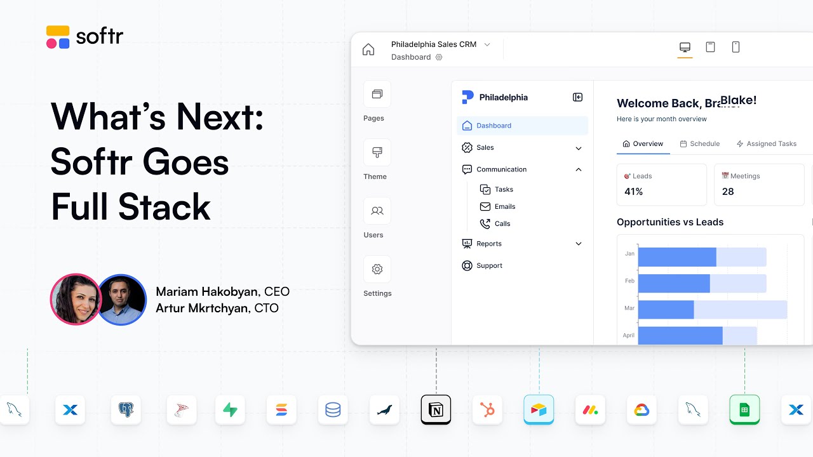Viewport: 813px width, 457px height.
Task: Open the Users panel
Action: click(x=377, y=211)
